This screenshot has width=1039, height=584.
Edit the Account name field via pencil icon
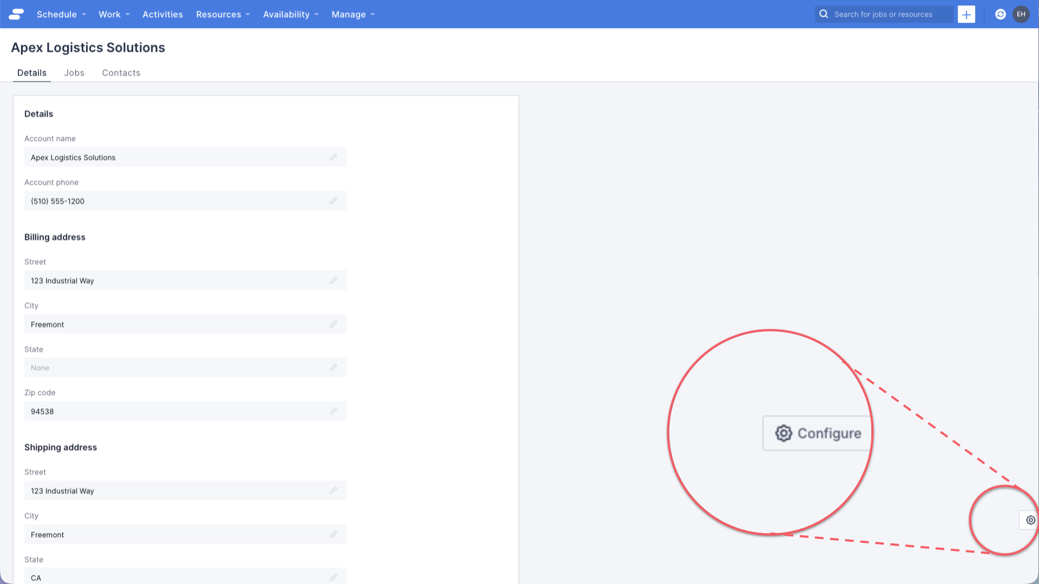(333, 157)
